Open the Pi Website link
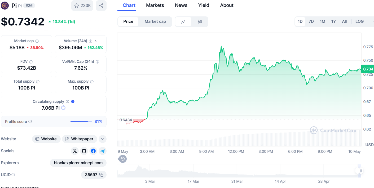374x188 pixels. click(46, 139)
